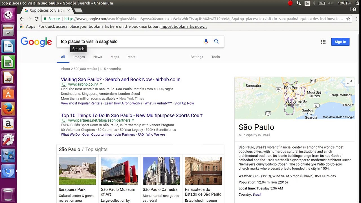
Task: Click 'What is Airbnb™?' link
Action: point(158,103)
